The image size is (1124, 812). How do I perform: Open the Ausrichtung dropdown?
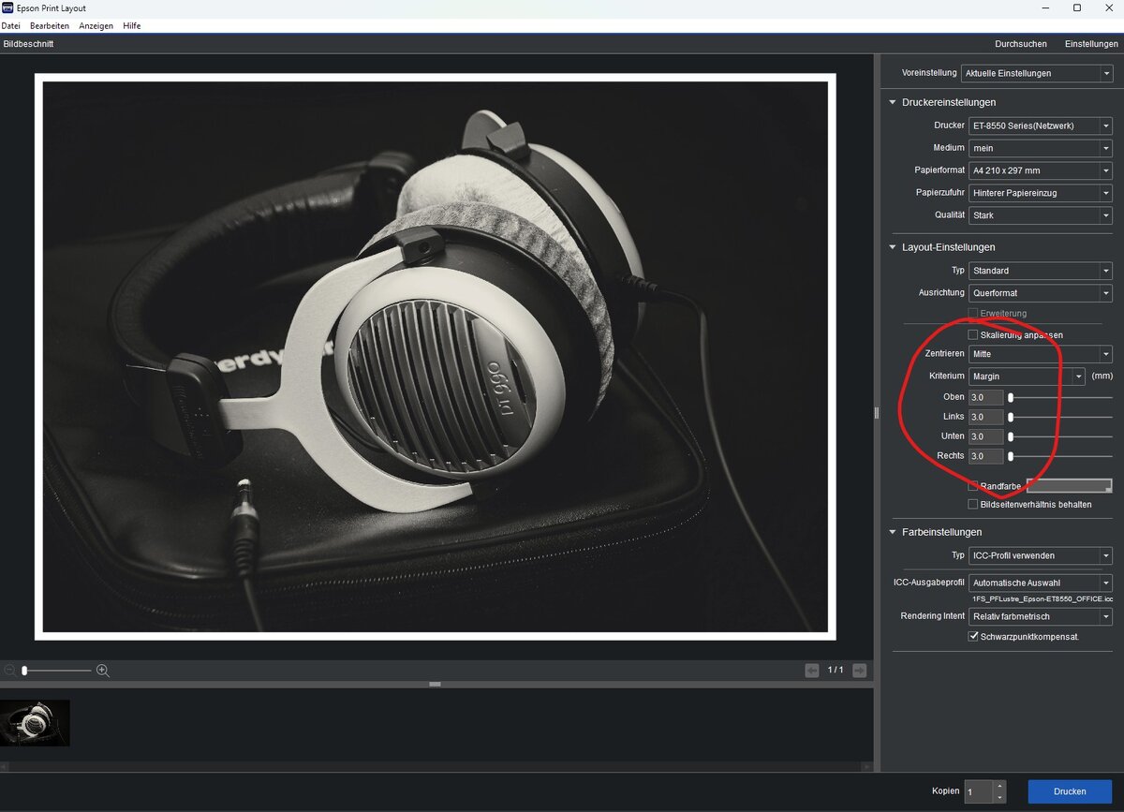(x=1040, y=293)
